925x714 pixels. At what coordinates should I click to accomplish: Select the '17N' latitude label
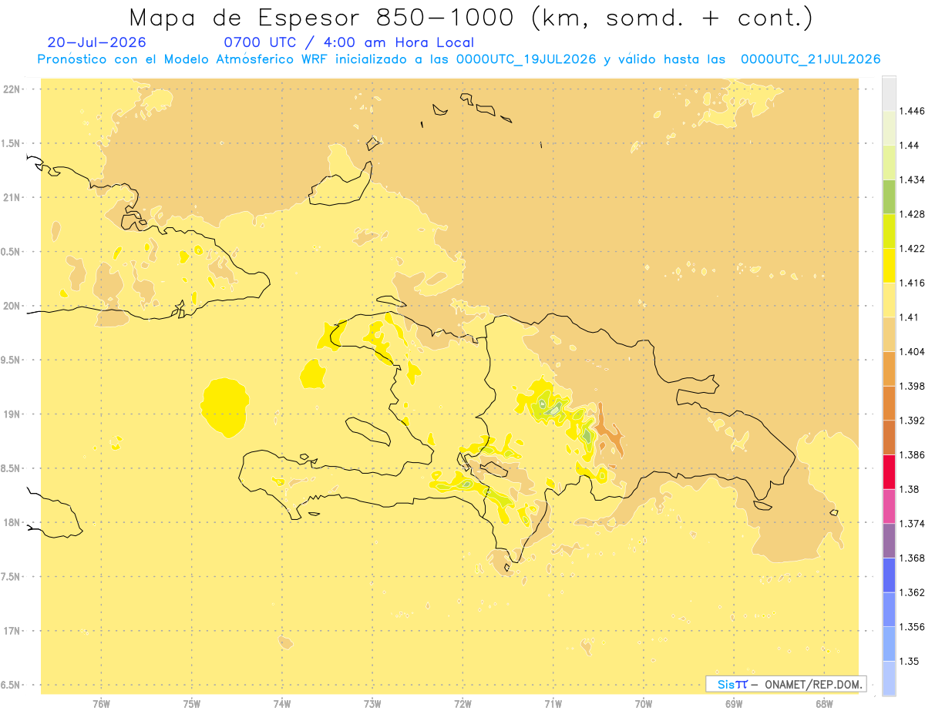[12, 631]
